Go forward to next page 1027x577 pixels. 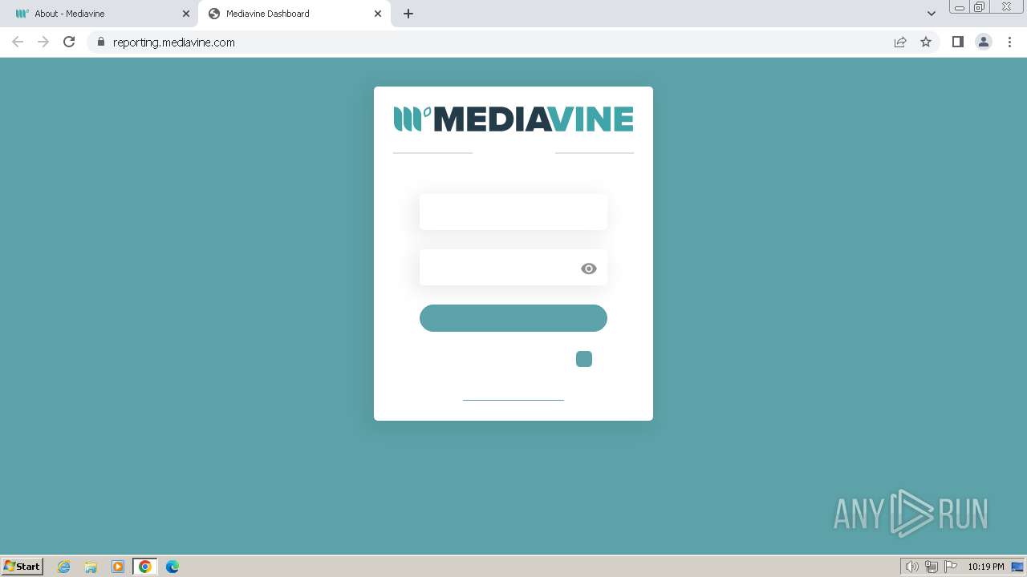(43, 42)
